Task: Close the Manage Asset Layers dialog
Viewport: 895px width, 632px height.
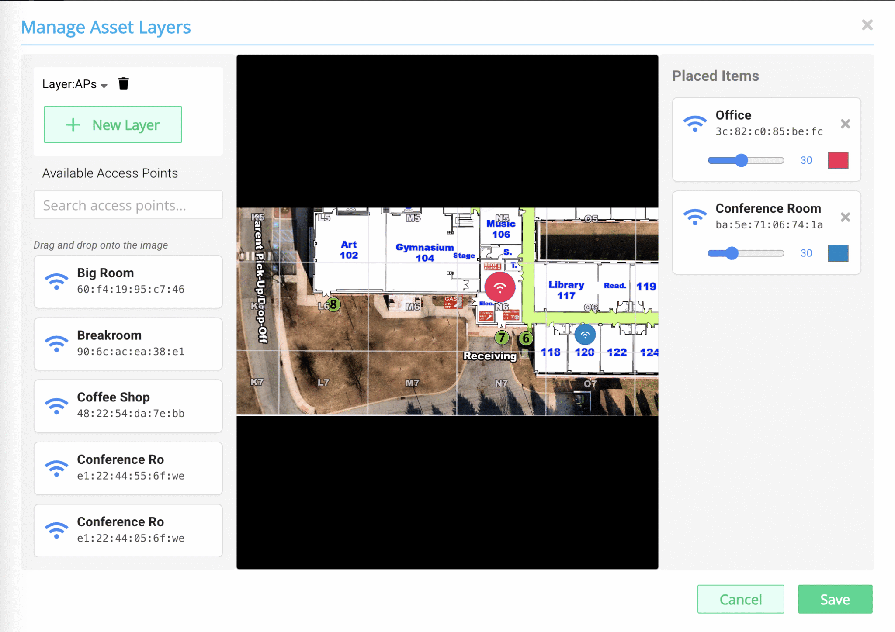Action: point(867,25)
